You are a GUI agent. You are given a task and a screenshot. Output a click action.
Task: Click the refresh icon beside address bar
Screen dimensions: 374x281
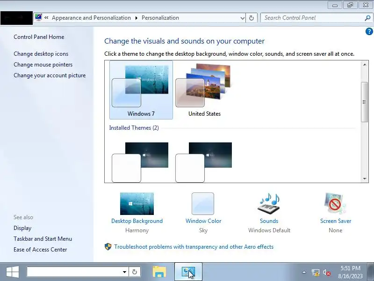coord(252,18)
